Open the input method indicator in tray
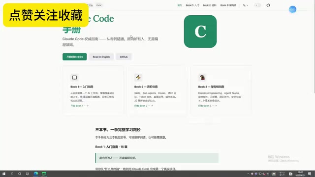This screenshot has width=315, height=177. coord(274,174)
